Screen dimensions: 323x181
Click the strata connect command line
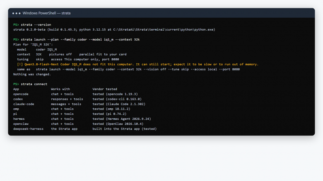point(30,84)
